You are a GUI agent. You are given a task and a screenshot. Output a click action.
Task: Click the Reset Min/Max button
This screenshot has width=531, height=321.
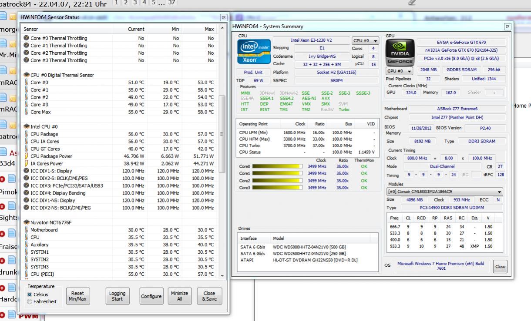(x=77, y=296)
